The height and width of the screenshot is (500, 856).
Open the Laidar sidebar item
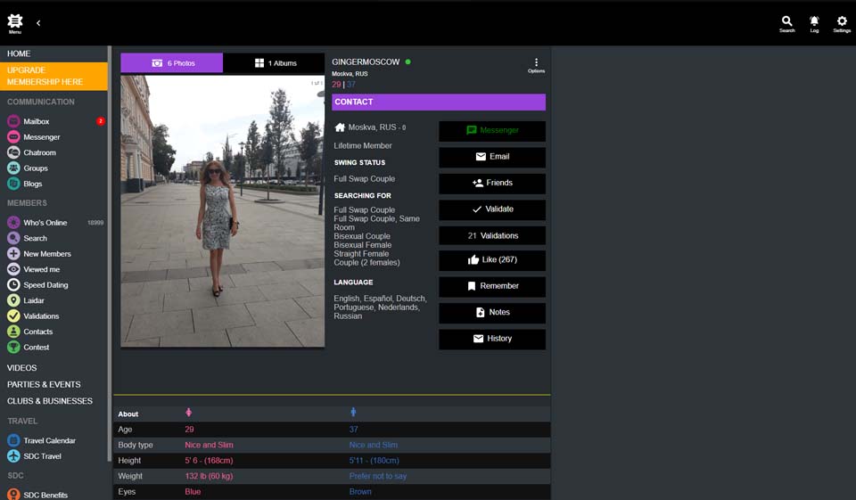(x=35, y=300)
